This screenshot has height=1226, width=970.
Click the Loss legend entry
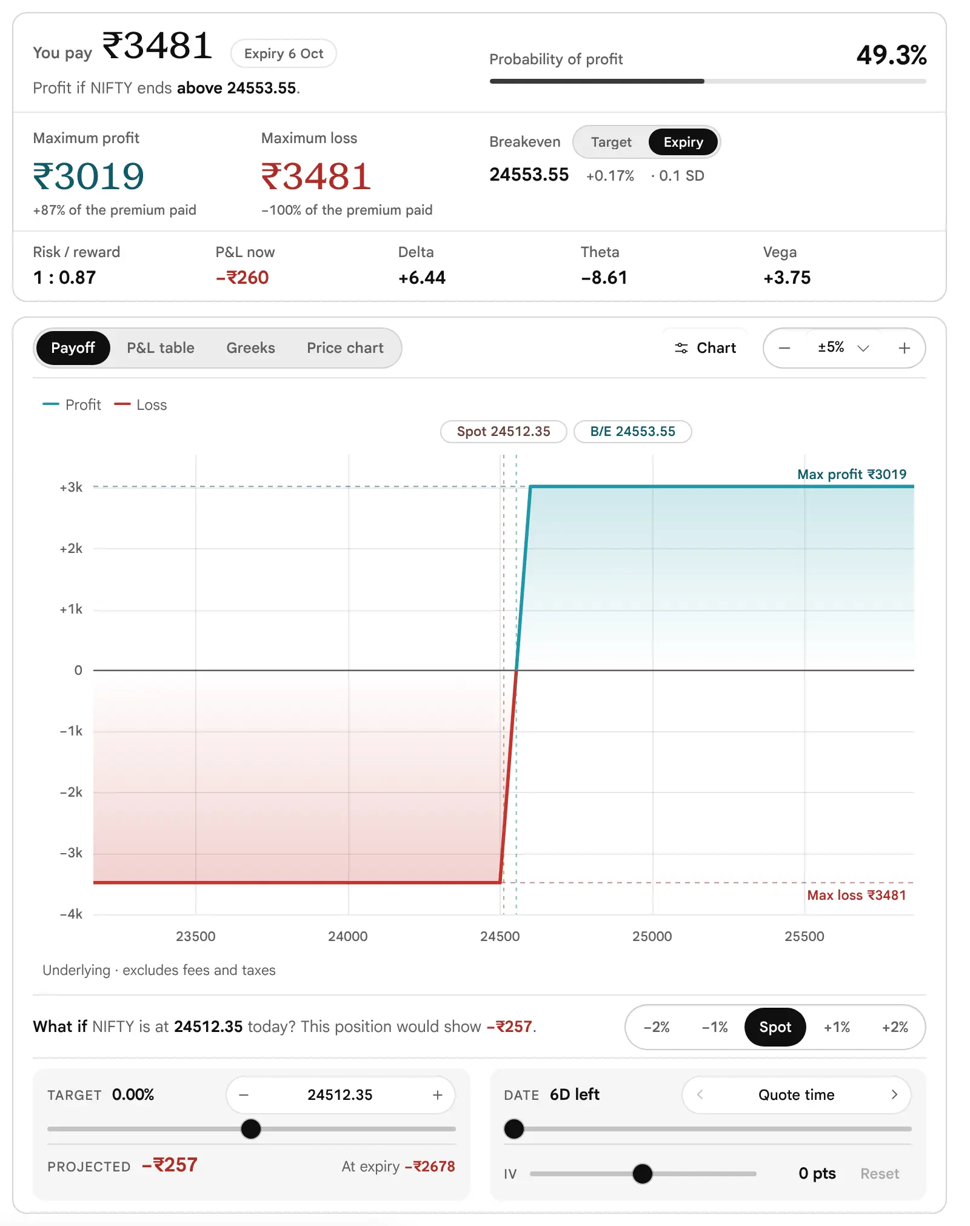click(x=141, y=405)
